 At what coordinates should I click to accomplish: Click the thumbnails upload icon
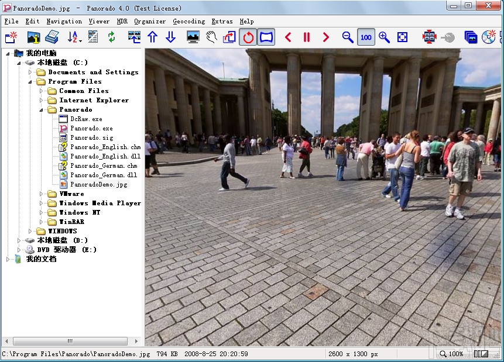tap(134, 37)
